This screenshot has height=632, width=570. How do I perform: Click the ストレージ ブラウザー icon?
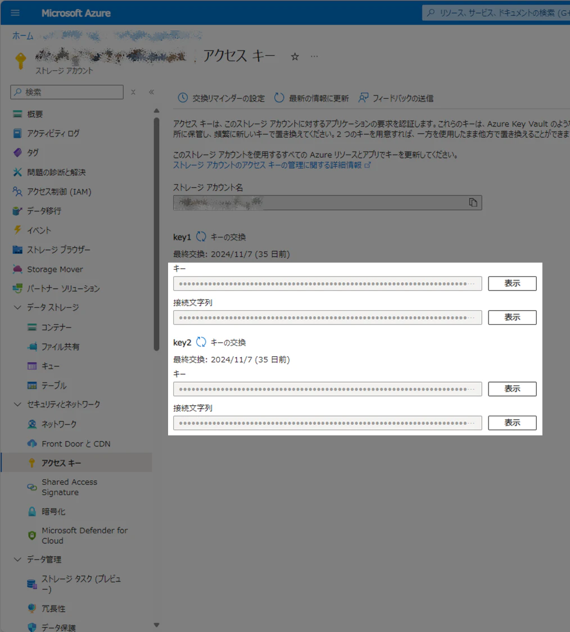[17, 249]
